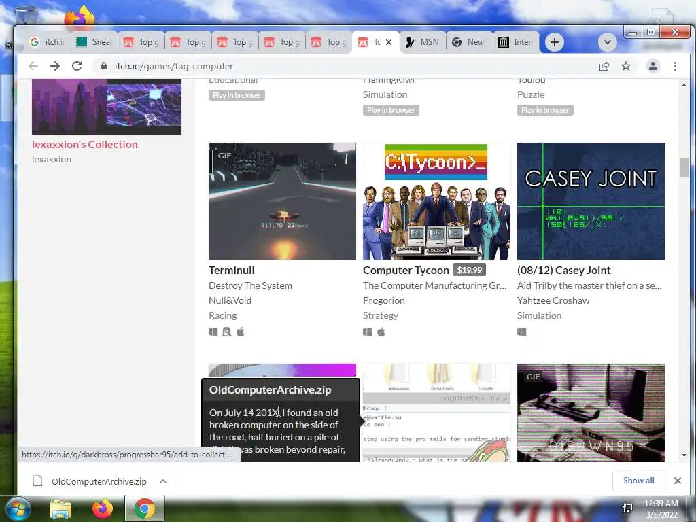Click Show all downloads button
696x522 pixels.
coord(638,481)
